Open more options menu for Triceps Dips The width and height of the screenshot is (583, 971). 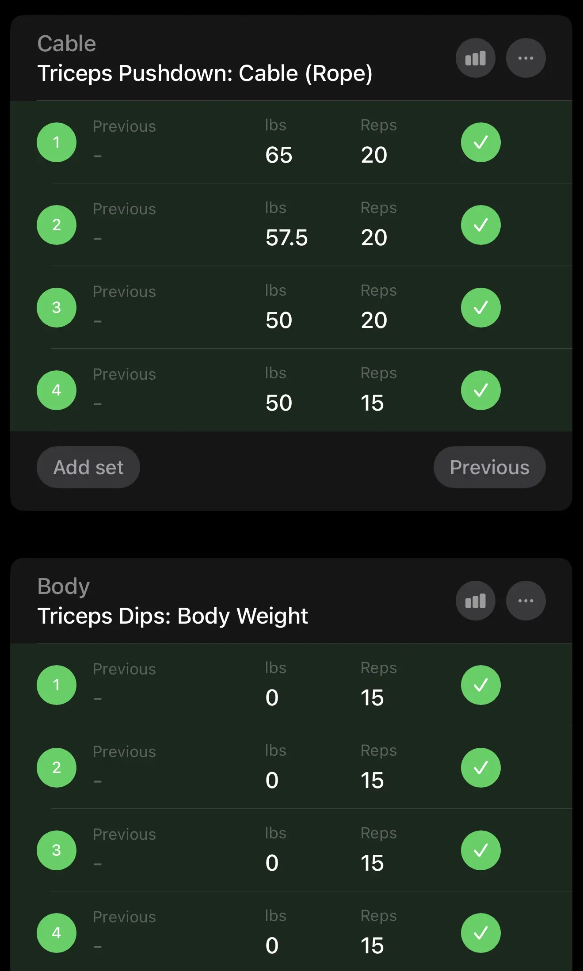(526, 601)
